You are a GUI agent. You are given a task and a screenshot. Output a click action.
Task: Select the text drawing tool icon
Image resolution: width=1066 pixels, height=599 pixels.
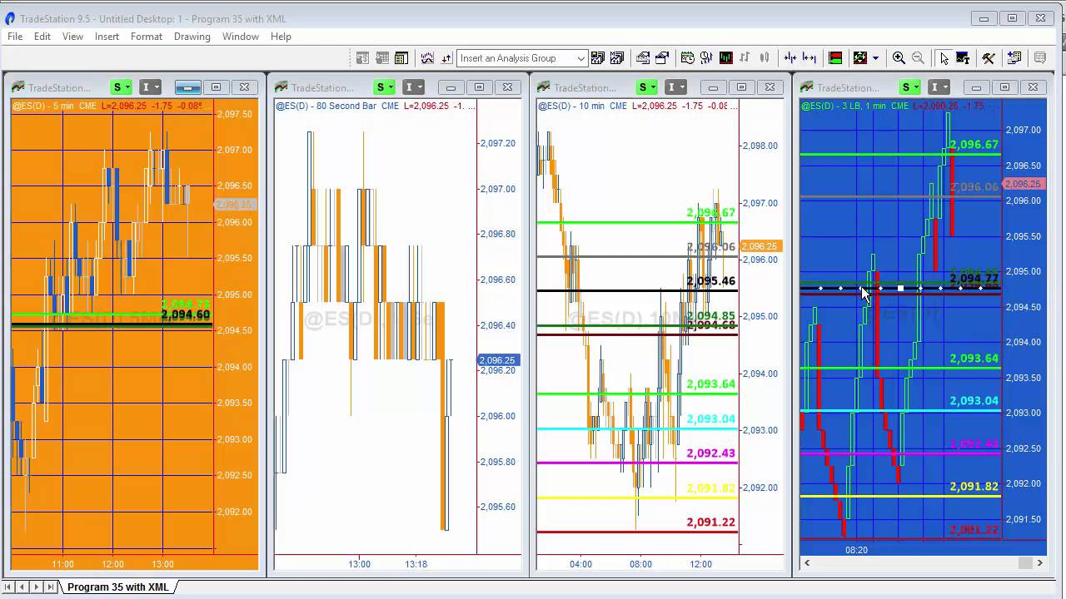(x=963, y=58)
